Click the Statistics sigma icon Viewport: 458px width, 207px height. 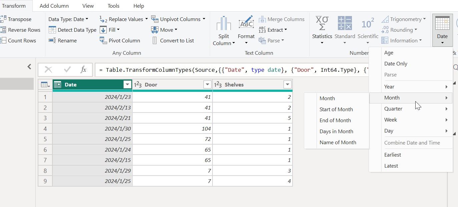[x=322, y=23]
